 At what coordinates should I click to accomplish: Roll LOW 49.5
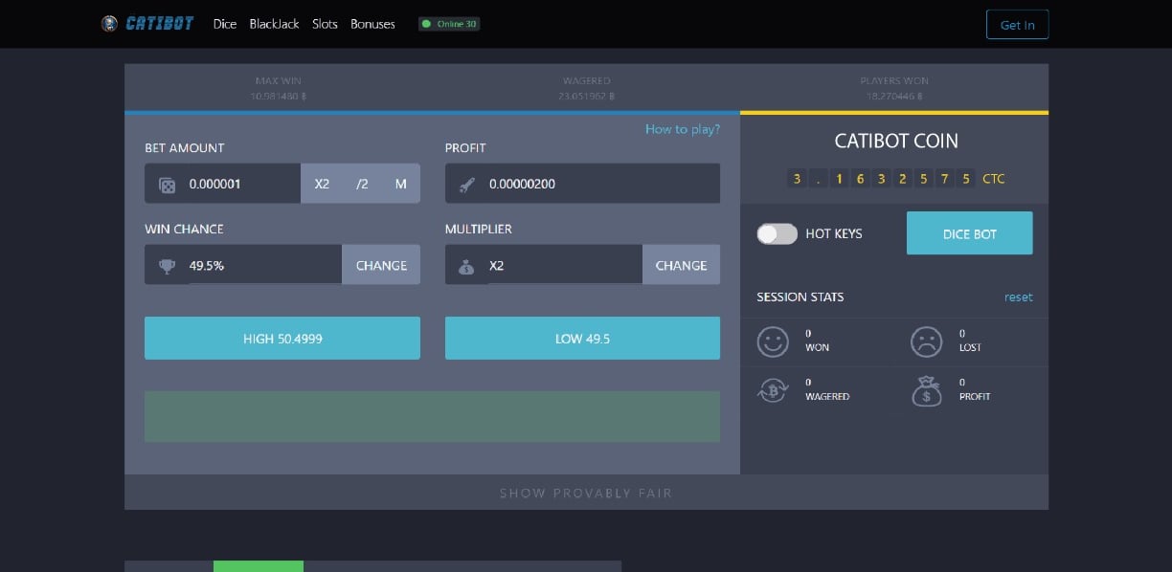(x=582, y=339)
